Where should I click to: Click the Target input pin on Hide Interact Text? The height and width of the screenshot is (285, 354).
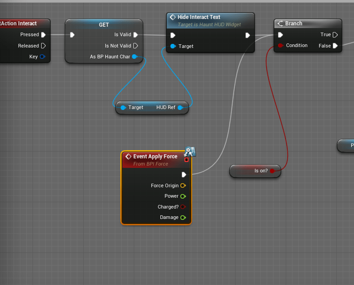173,46
